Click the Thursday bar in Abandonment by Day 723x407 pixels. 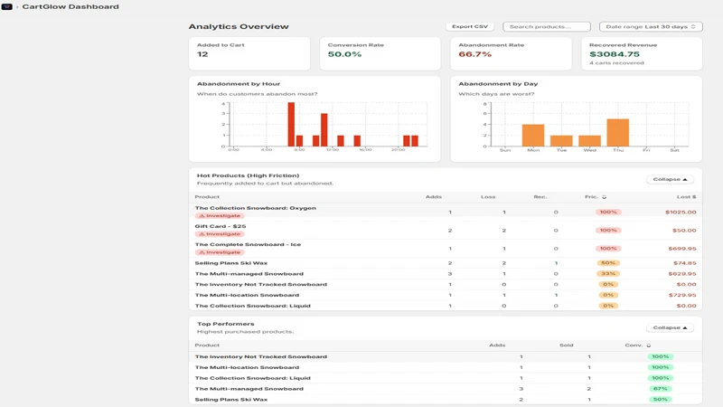(618, 133)
